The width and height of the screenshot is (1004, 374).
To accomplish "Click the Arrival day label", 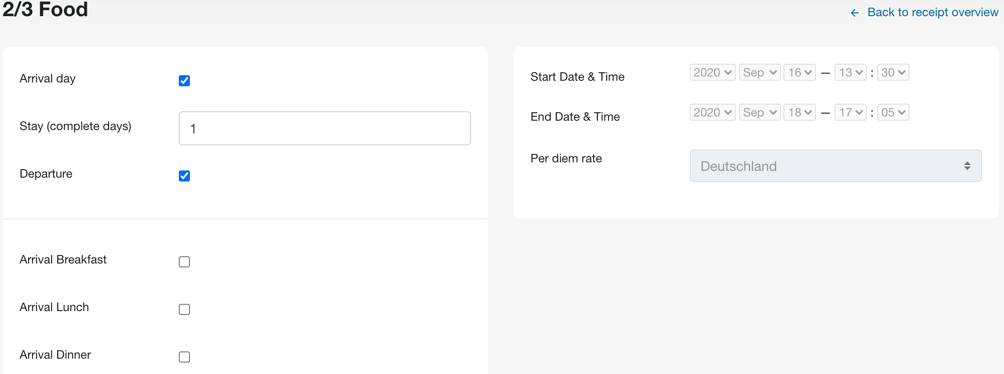I will click(x=48, y=79).
